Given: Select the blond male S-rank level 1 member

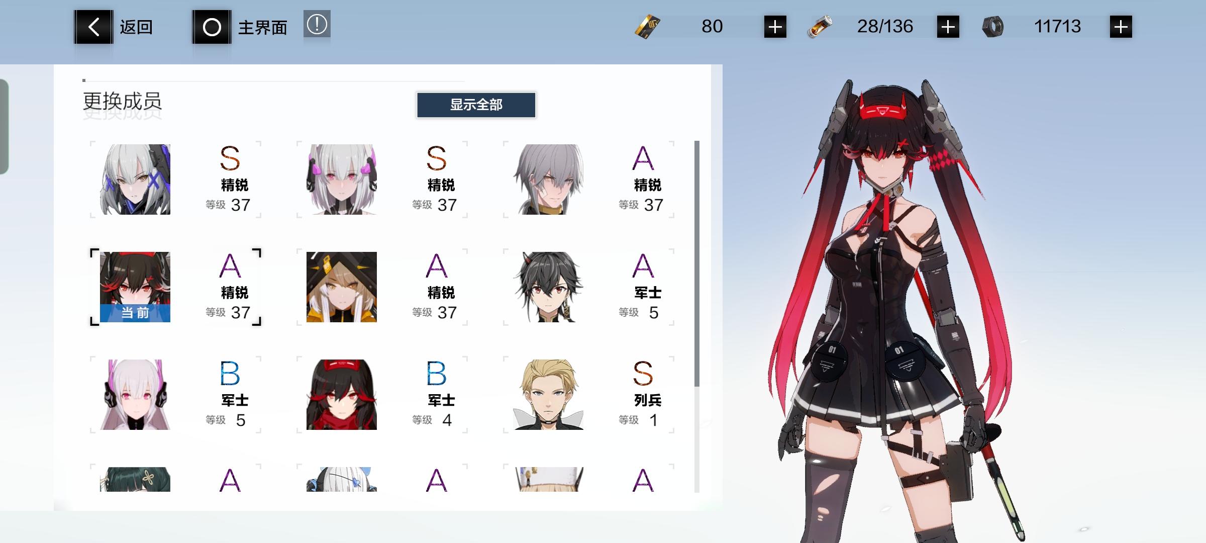Looking at the screenshot, I should pos(548,395).
